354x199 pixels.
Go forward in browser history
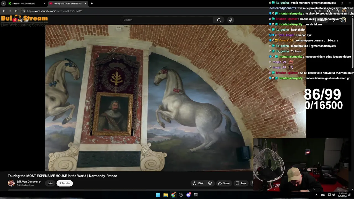pos(10,11)
